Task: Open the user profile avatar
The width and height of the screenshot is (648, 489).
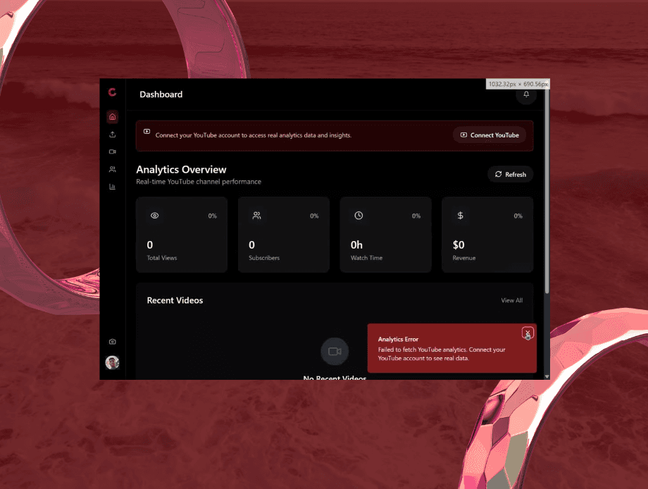Action: click(113, 362)
